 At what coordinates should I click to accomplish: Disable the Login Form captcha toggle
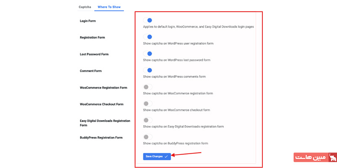click(x=148, y=20)
